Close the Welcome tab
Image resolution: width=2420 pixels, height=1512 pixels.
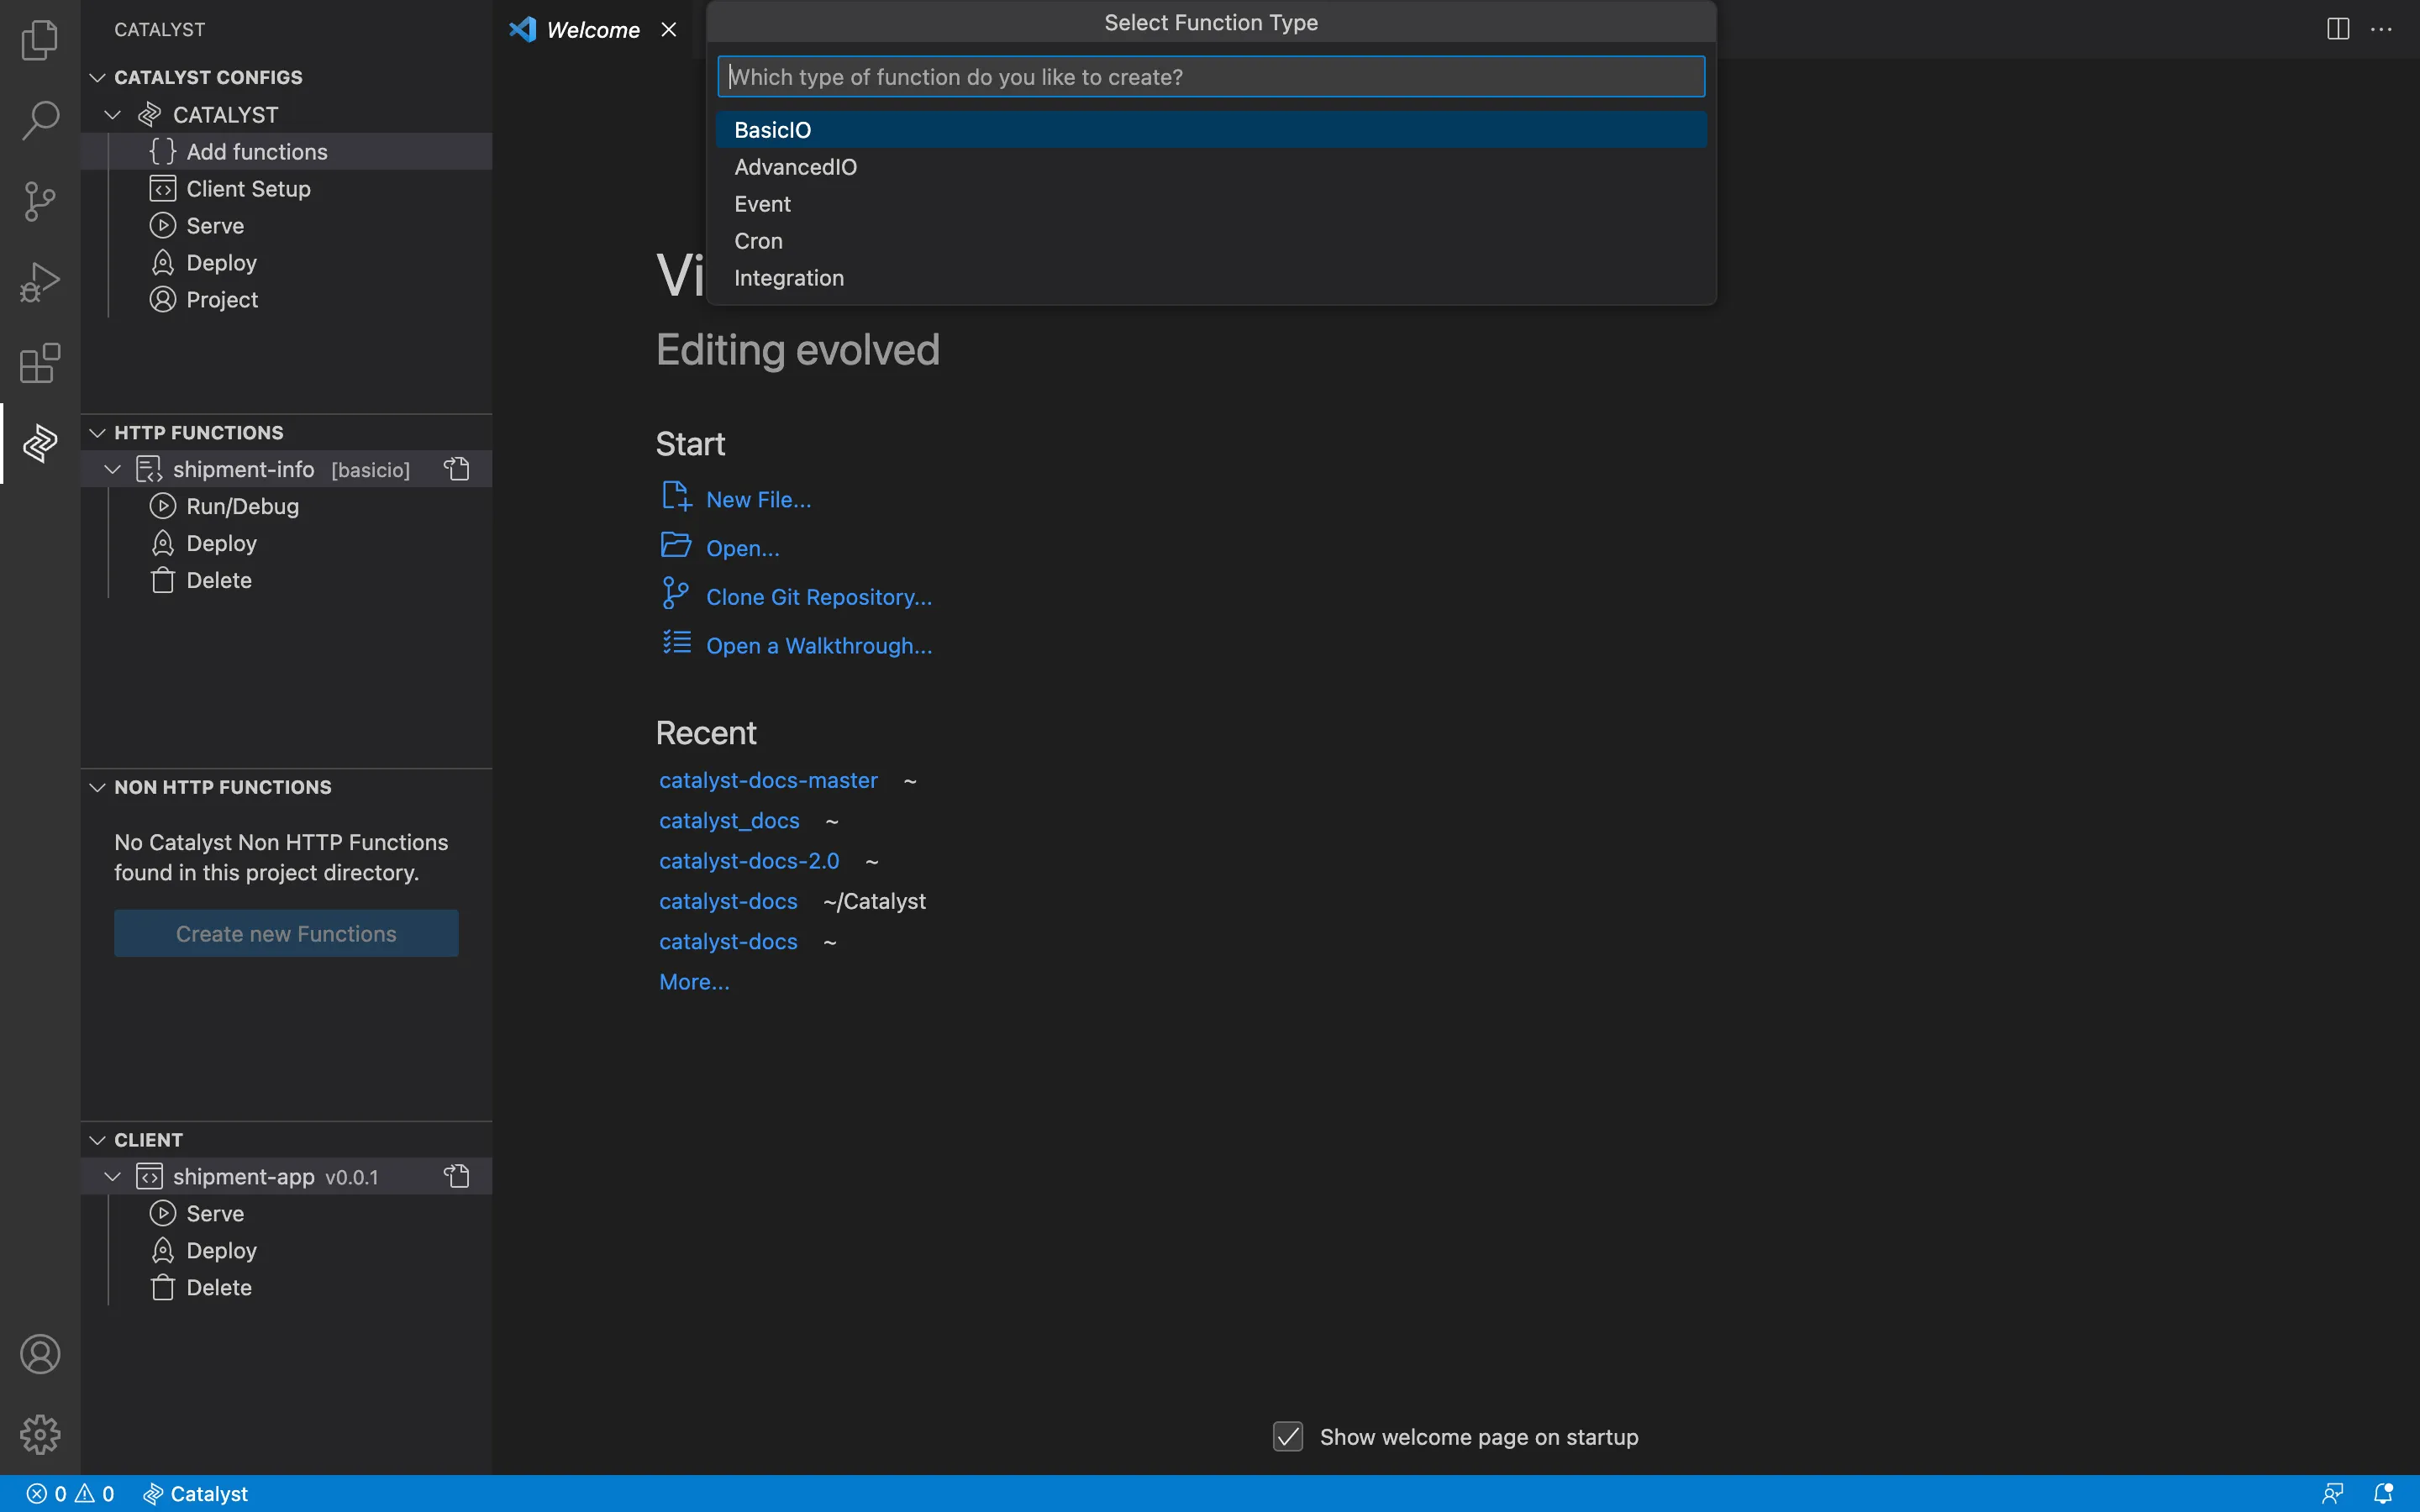point(669,30)
